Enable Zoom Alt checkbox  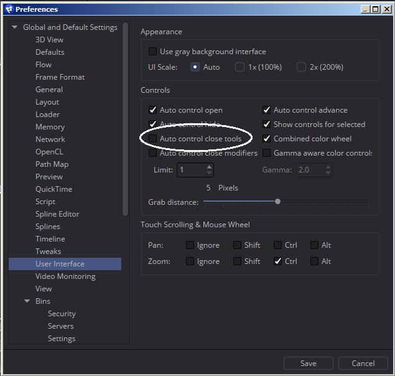[x=314, y=261]
